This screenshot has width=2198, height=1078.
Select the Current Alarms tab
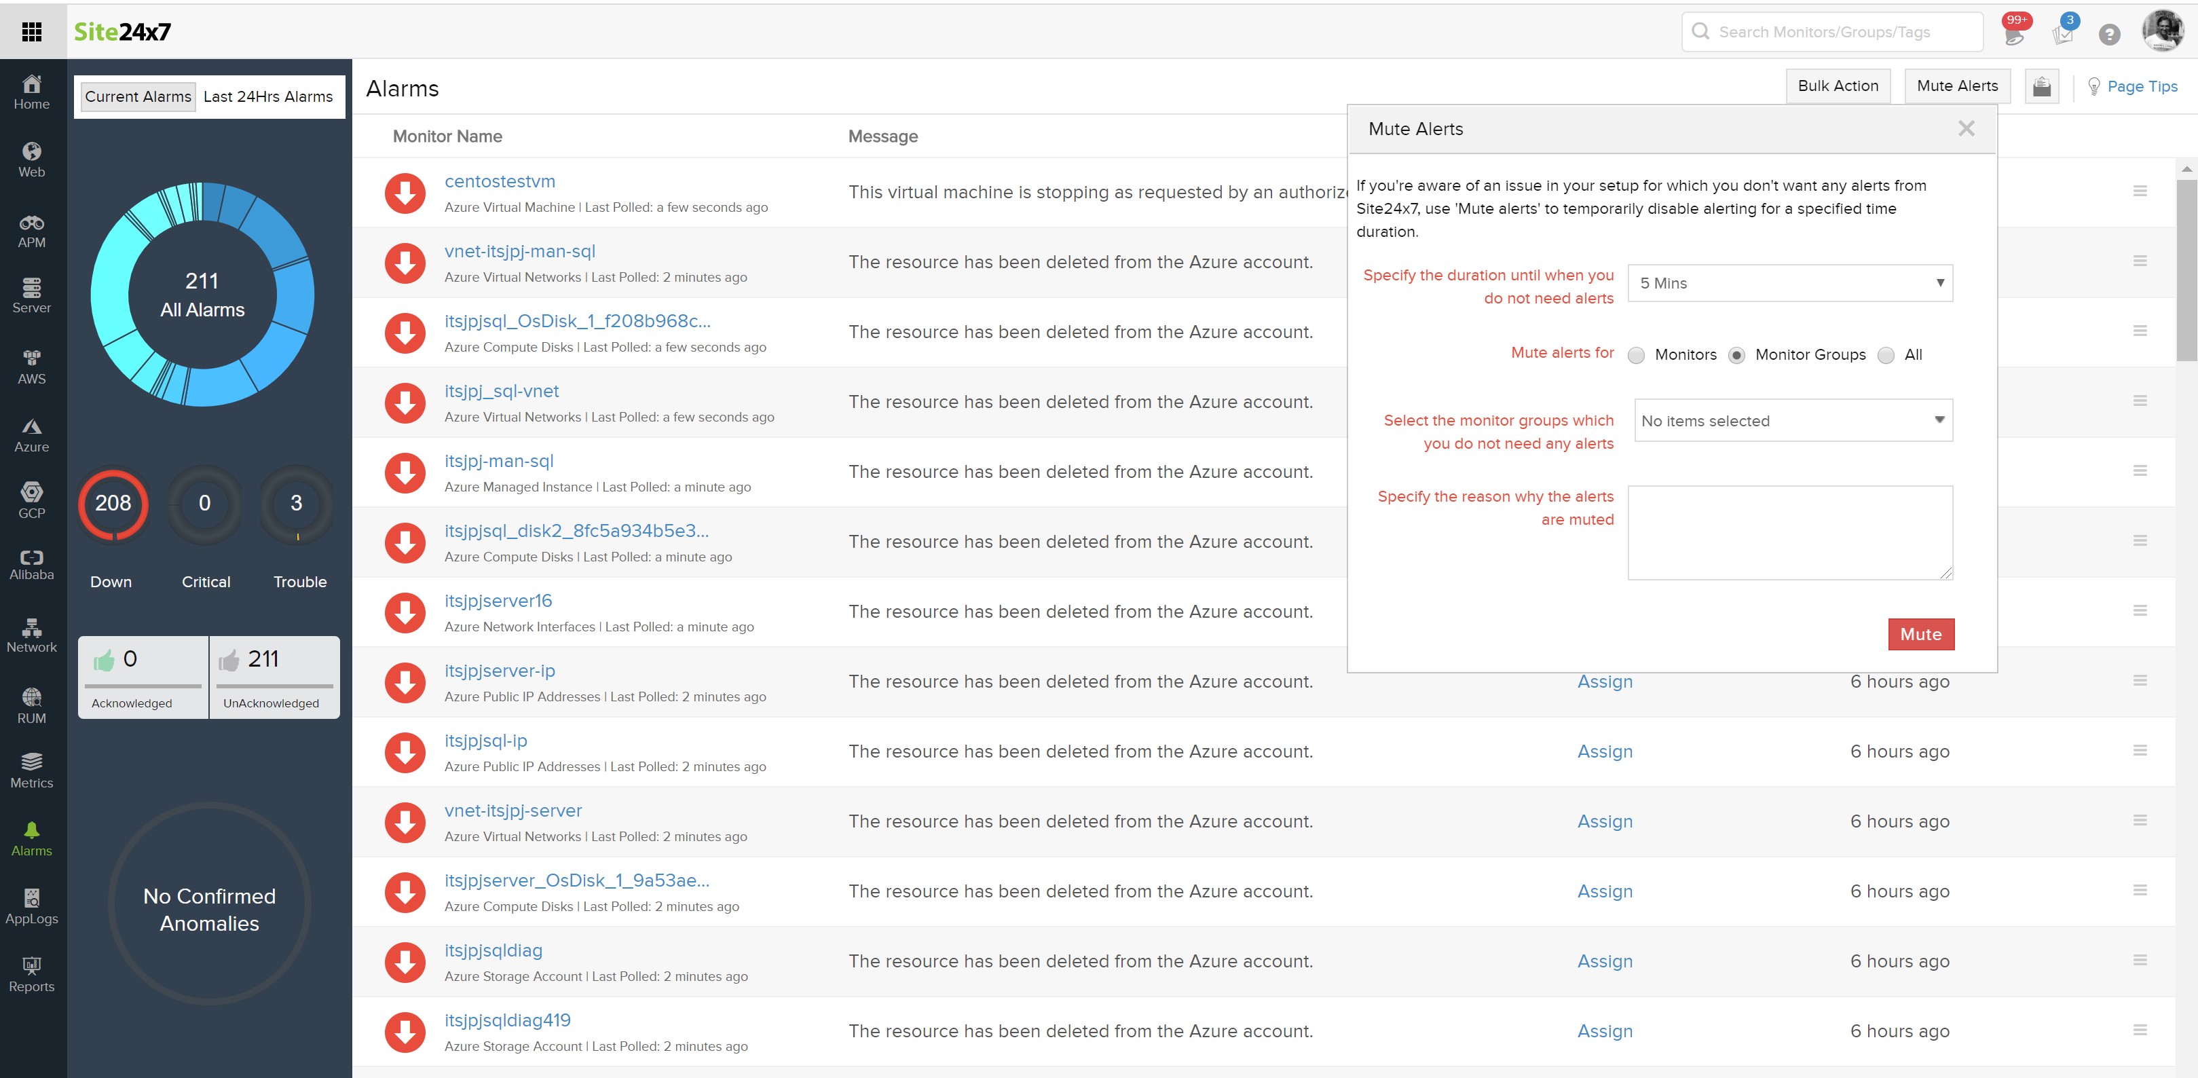137,96
